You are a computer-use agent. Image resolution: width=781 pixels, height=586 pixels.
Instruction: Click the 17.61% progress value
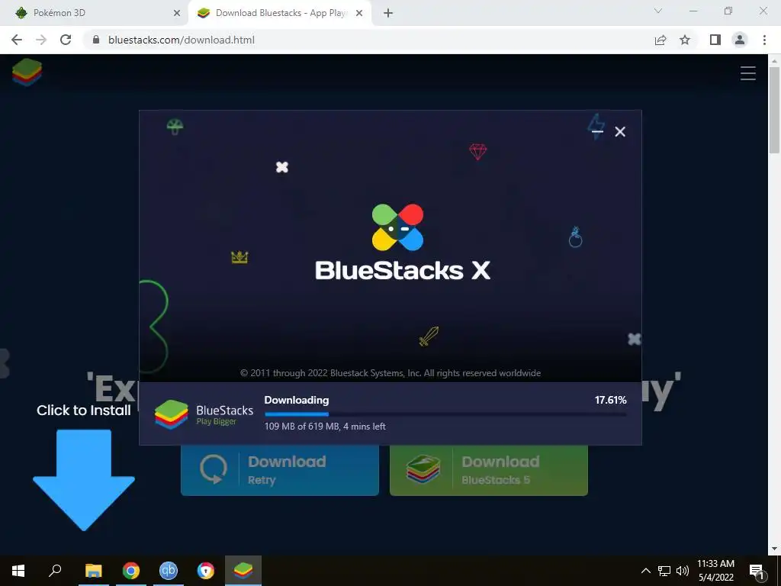click(x=610, y=400)
